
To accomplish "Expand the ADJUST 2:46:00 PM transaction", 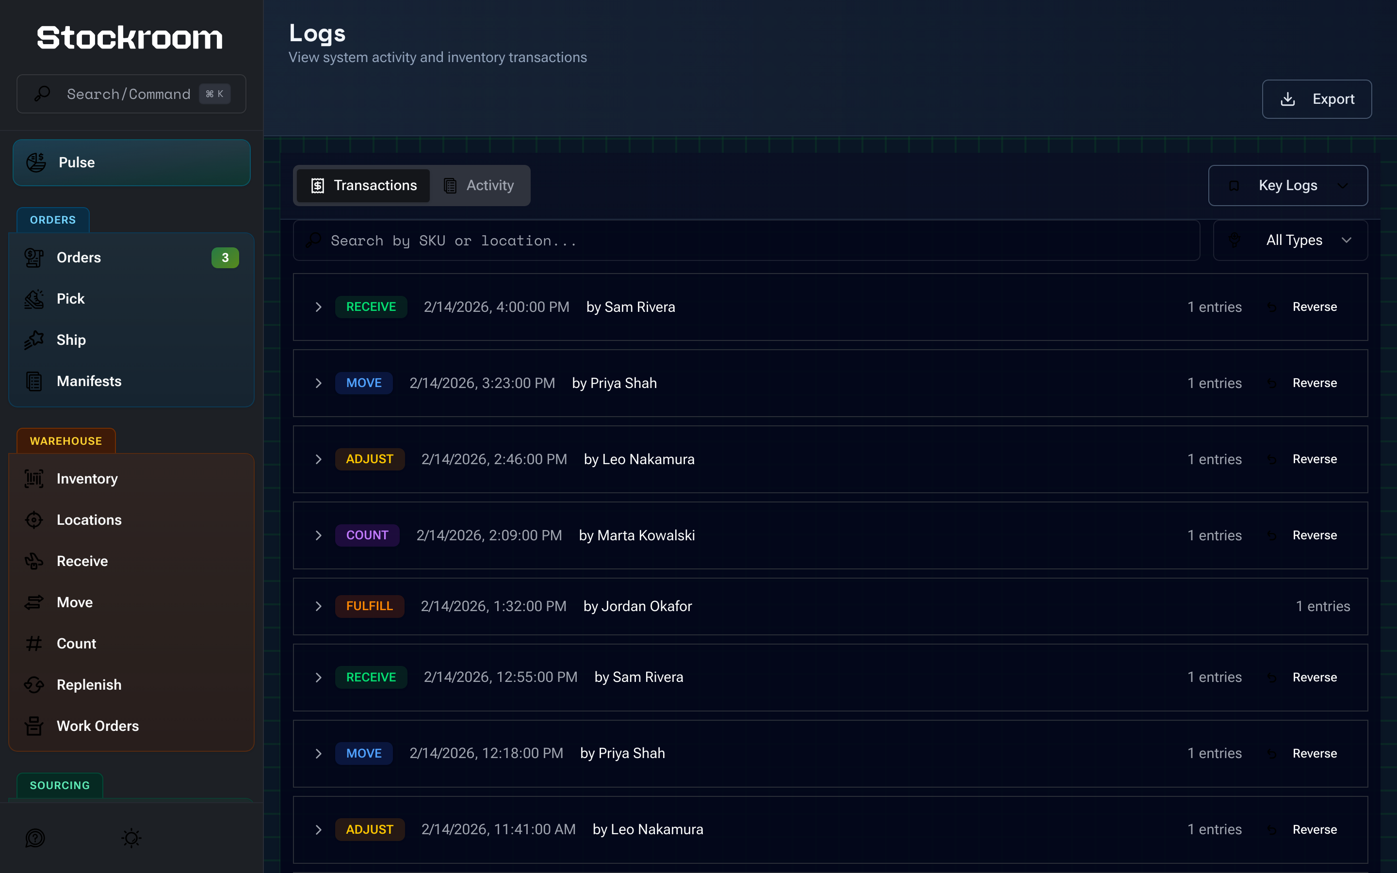I will point(319,460).
